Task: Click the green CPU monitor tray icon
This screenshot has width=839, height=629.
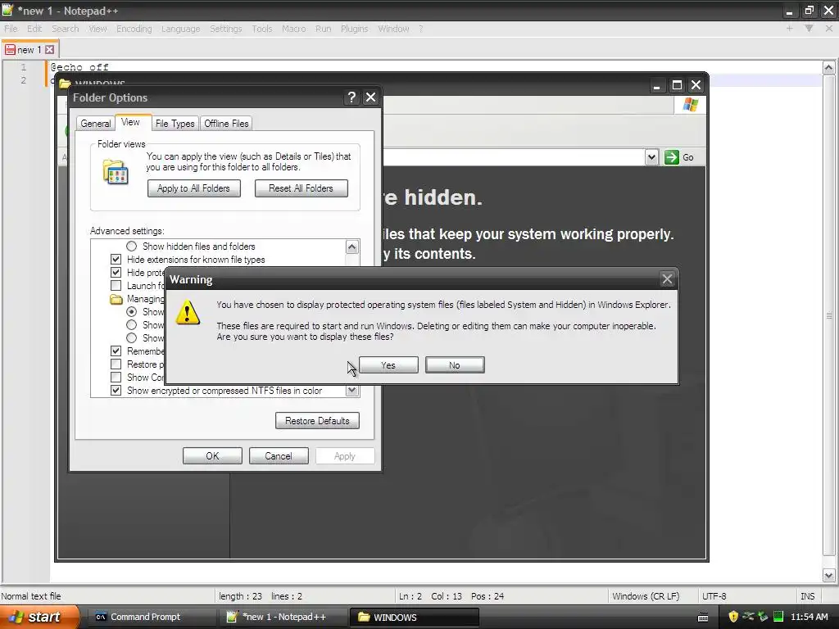Action: [x=778, y=617]
